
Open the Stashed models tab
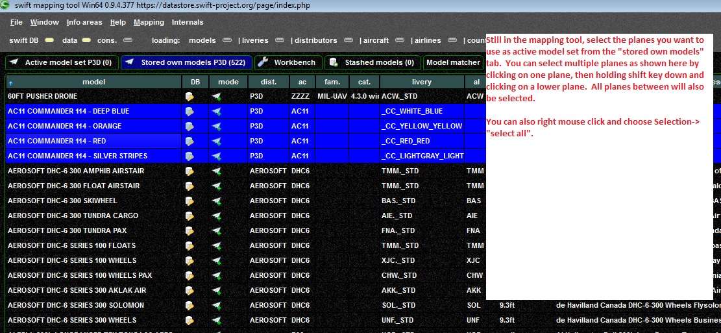coord(372,62)
